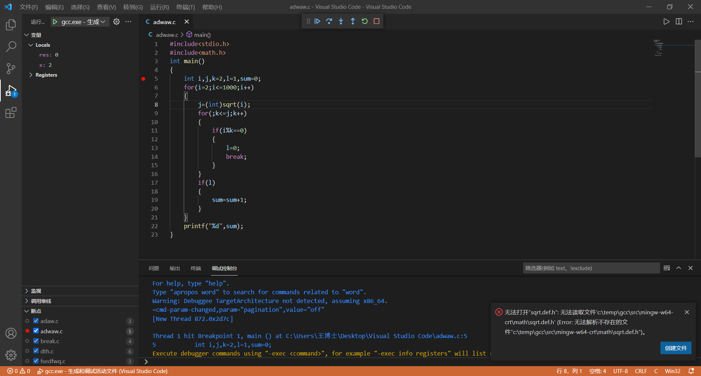Collapse the Locals tree node
This screenshot has width=701, height=376.
point(31,45)
